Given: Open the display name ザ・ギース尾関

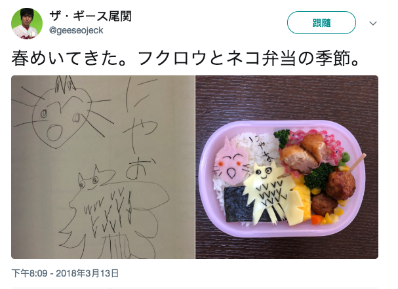Looking at the screenshot, I should (x=90, y=16).
